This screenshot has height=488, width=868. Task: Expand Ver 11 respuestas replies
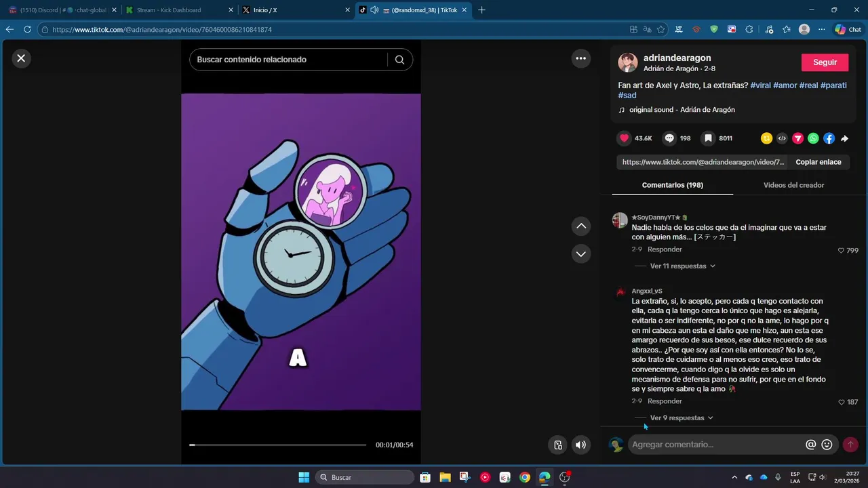click(682, 266)
